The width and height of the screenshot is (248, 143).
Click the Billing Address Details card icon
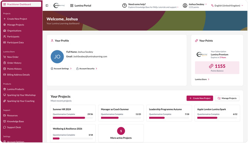pos(4,75)
